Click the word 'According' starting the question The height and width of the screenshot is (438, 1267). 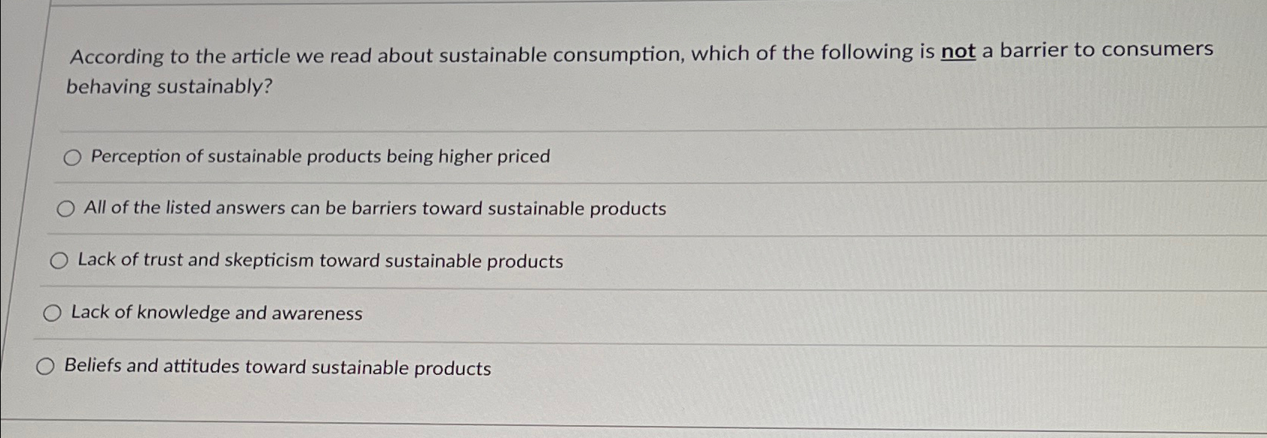(x=117, y=56)
